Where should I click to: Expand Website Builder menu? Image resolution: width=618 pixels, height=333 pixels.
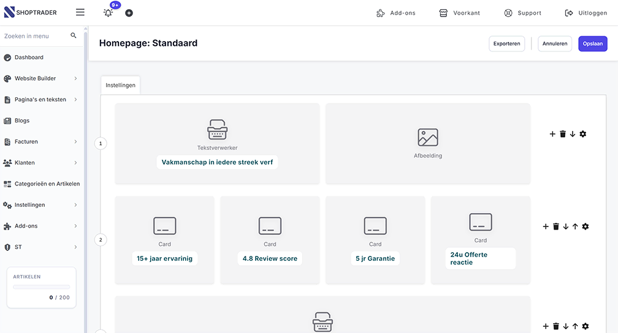[42, 78]
